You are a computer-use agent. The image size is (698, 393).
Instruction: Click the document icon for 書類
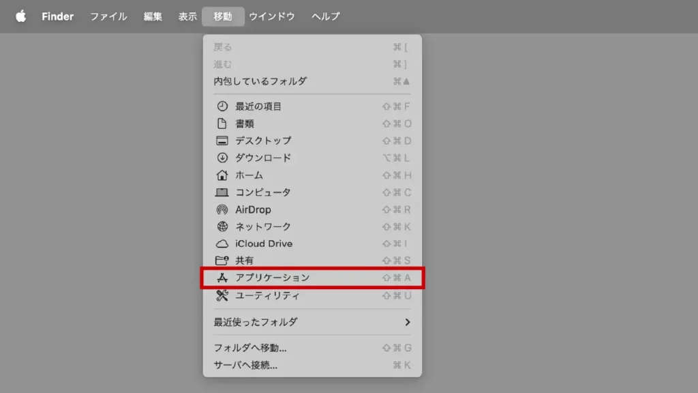(222, 123)
